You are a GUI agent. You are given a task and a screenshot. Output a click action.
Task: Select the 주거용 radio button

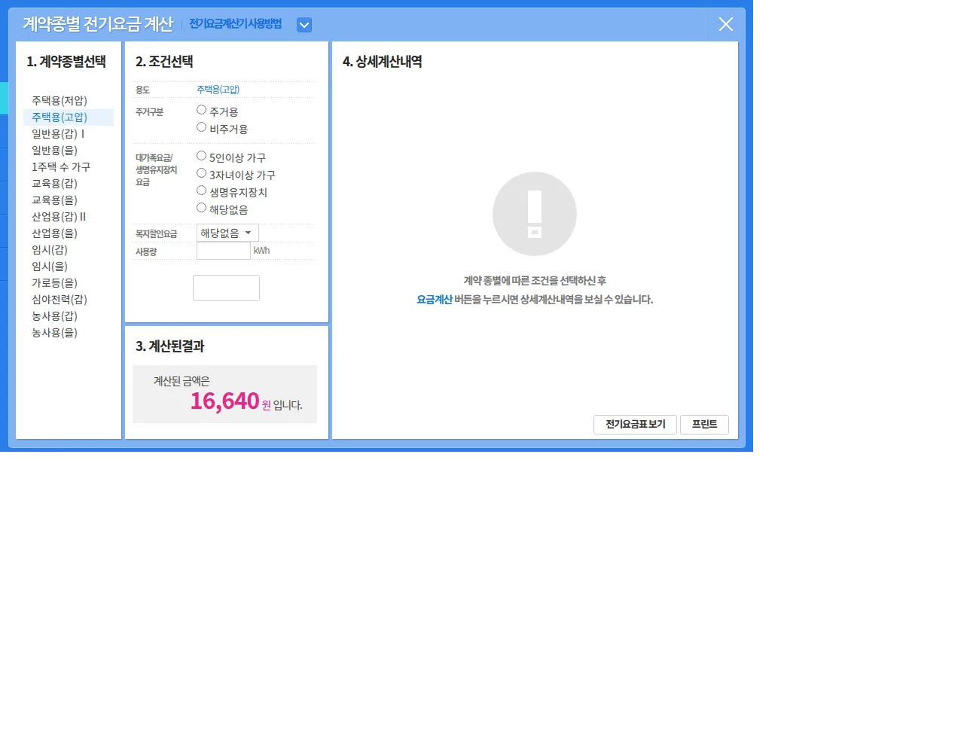tap(201, 110)
